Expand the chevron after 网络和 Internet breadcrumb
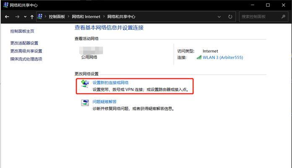Screen dimensions: 292x168 104,16
